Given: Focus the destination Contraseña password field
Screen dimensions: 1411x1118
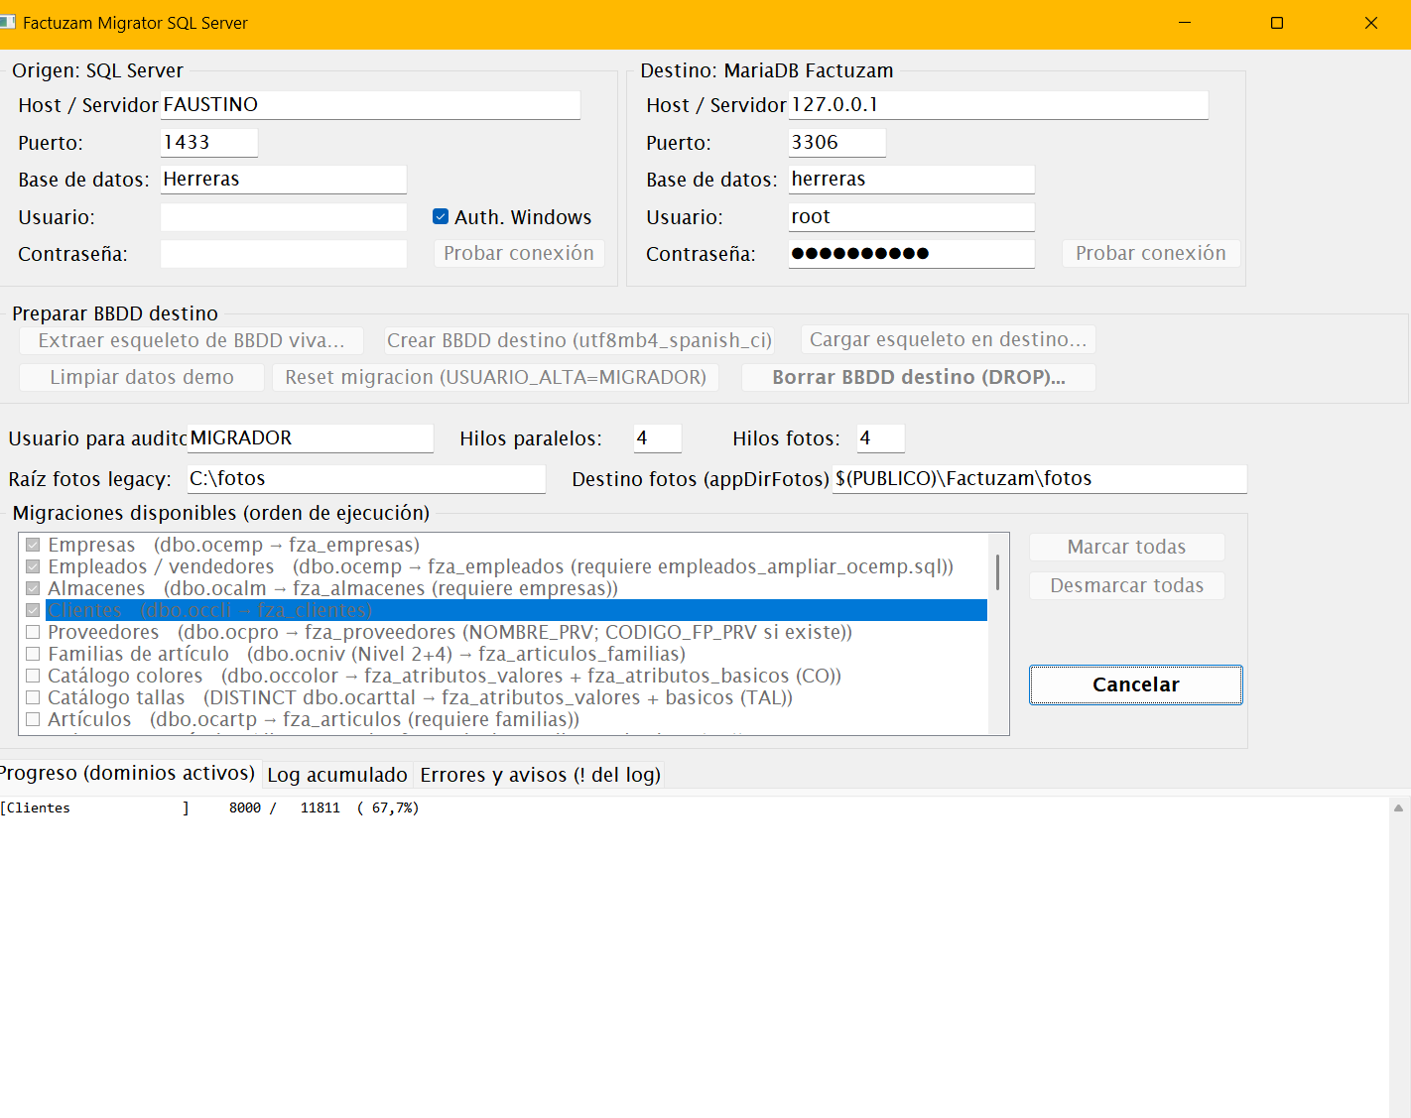Looking at the screenshot, I should [912, 254].
